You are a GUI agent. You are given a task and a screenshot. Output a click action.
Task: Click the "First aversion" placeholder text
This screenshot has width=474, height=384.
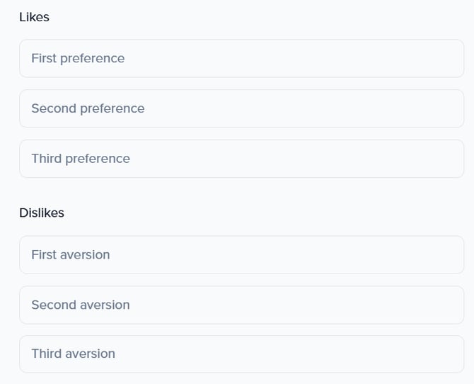71,254
